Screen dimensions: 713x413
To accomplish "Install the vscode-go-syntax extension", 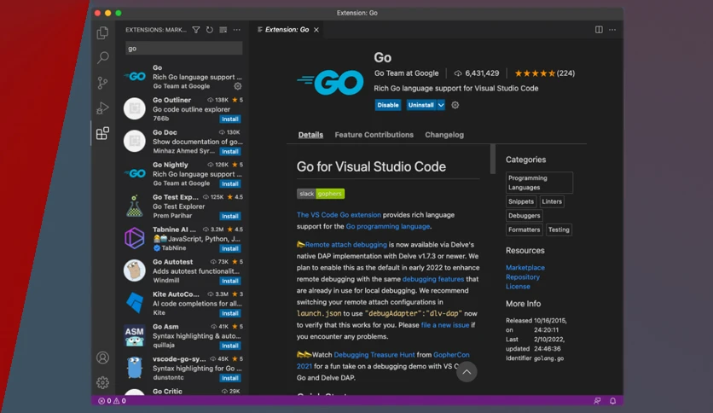I will coord(230,378).
